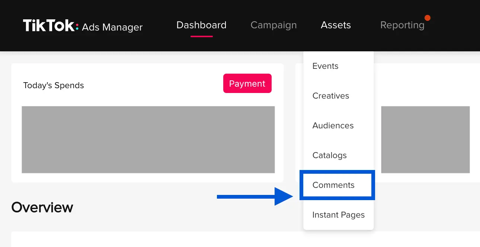Click the TikTok Ads Manager logo
This screenshot has height=247, width=480.
83,26
